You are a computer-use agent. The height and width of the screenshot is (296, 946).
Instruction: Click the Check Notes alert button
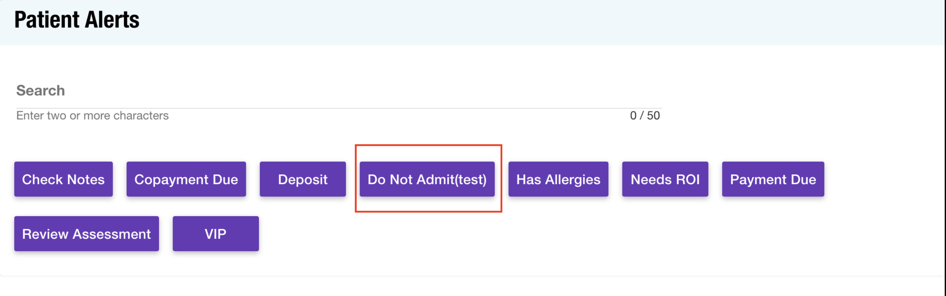[63, 179]
